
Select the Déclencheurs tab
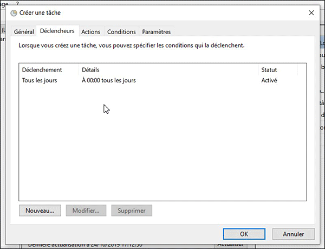coord(57,31)
